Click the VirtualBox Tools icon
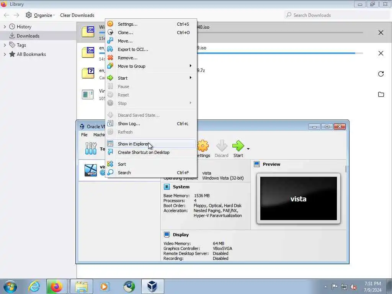 coord(91,149)
